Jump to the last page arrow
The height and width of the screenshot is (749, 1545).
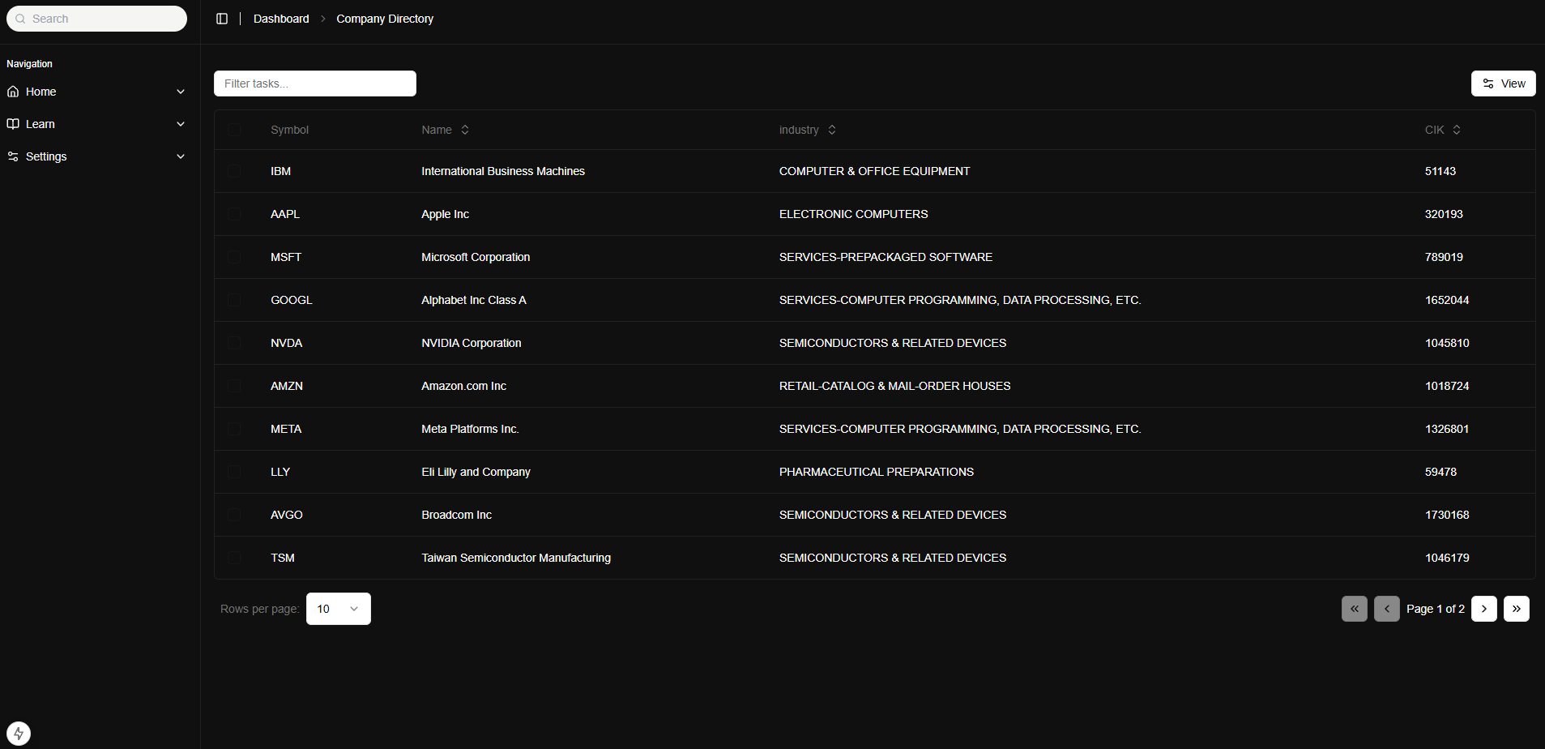click(x=1517, y=609)
